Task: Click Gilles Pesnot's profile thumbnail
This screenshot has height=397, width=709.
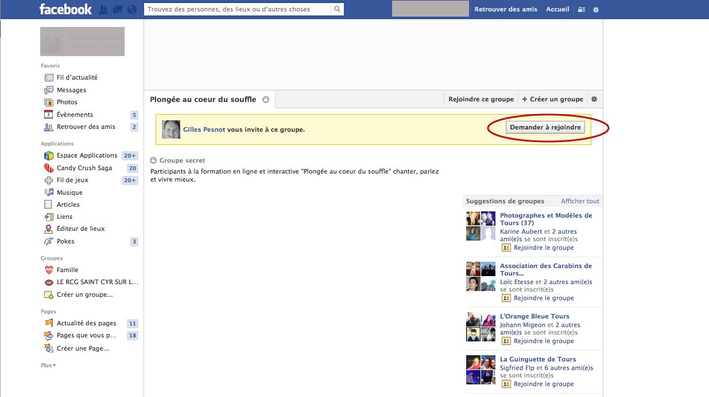Action: [x=171, y=129]
